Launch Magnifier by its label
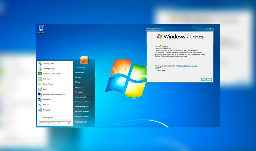 tap(47, 99)
